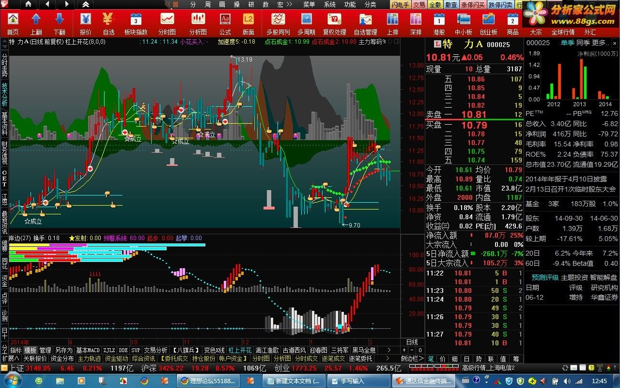This screenshot has height=388, width=620.
Task: Click the double up chevron icon
Action: click(x=85, y=4)
